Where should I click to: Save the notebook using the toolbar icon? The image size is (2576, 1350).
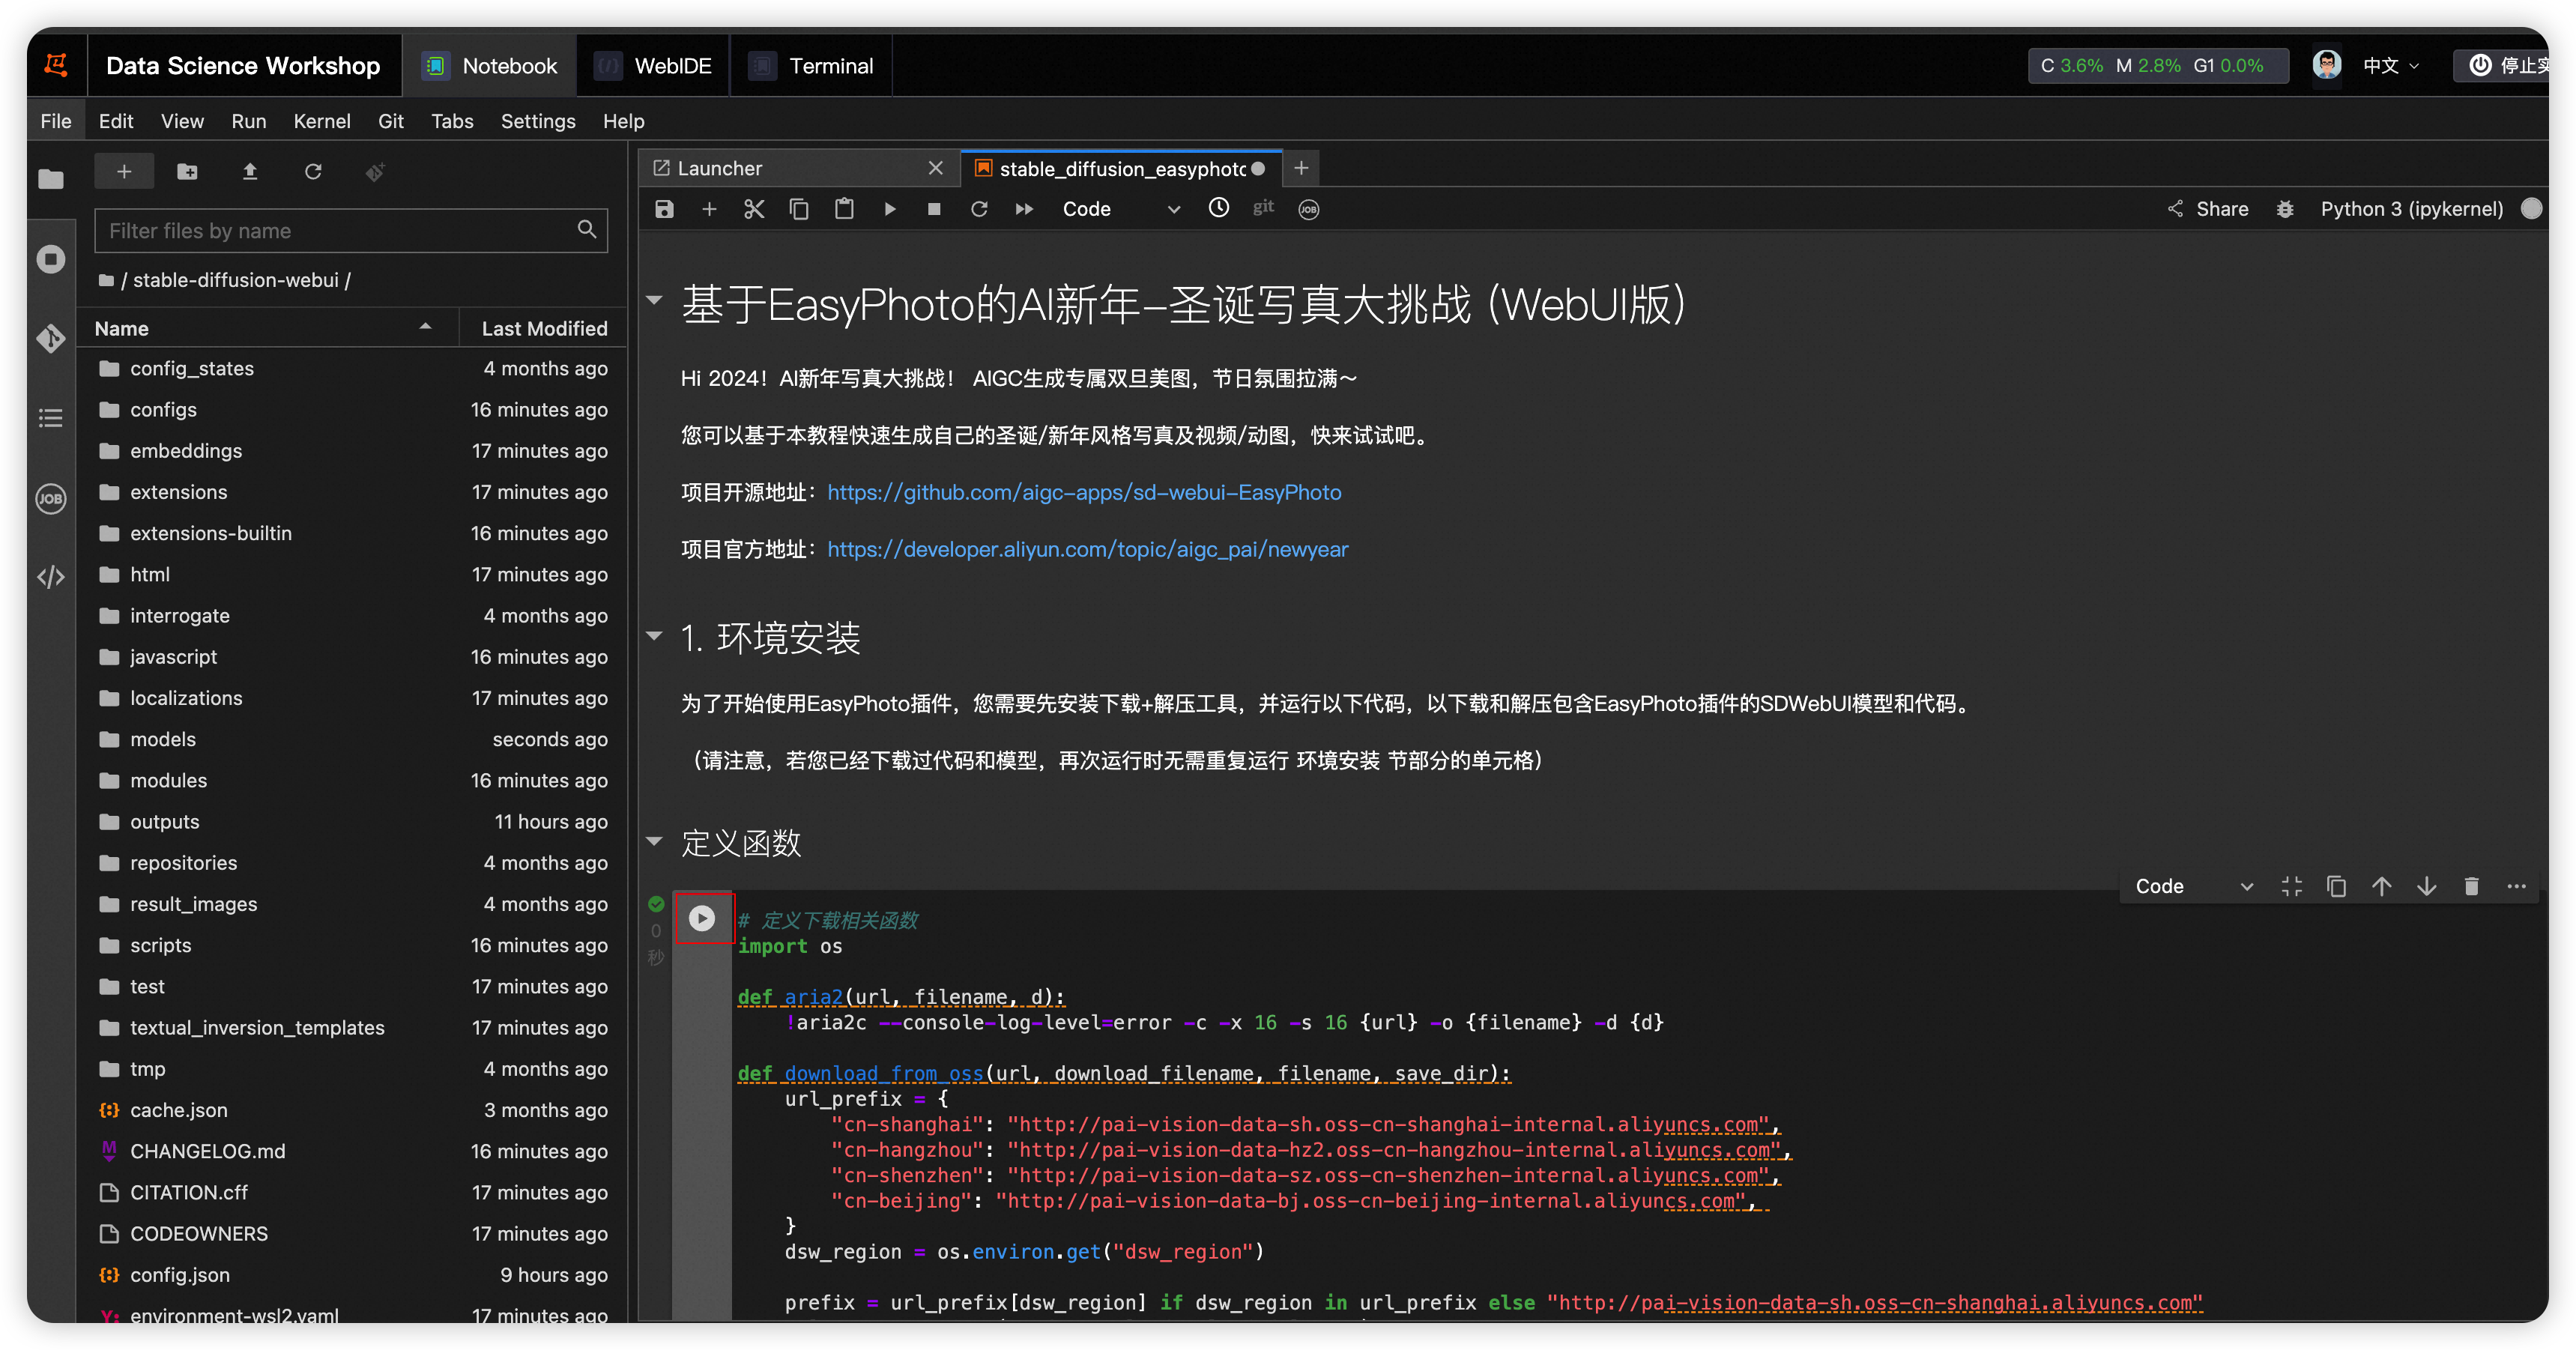point(664,209)
